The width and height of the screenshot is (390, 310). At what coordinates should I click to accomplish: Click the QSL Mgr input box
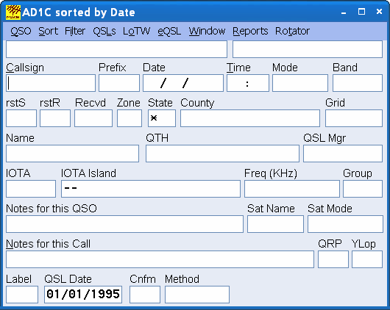(x=343, y=154)
